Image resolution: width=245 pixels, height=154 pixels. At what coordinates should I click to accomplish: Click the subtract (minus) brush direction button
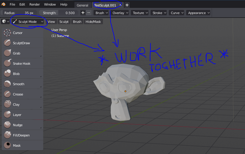89,13
